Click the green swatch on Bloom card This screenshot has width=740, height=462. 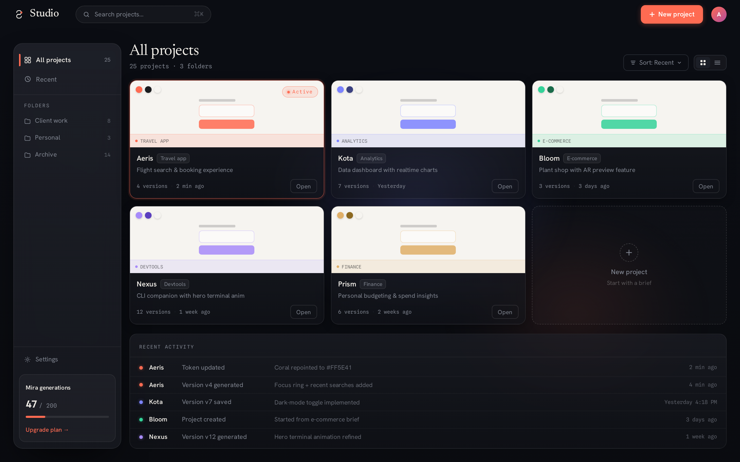tap(541, 90)
